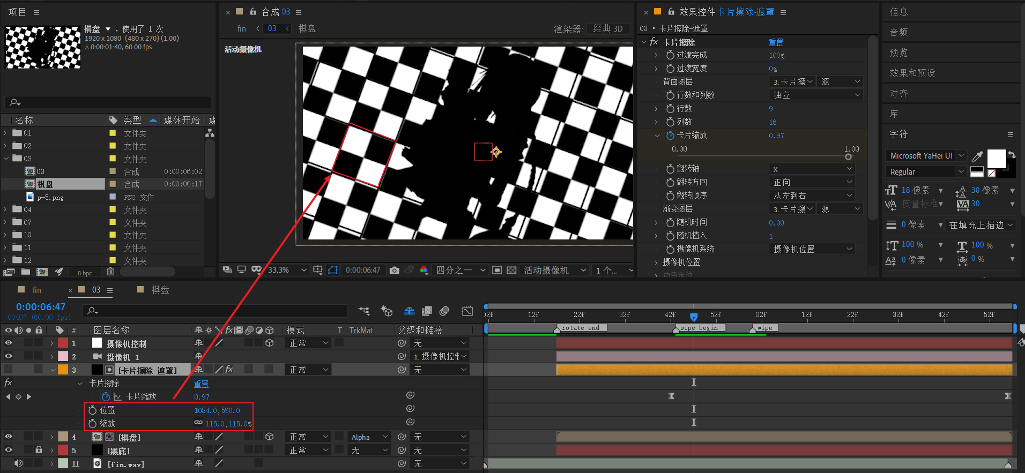Toggle the transparency grid button in viewer
This screenshot has height=473, width=1025.
point(511,270)
